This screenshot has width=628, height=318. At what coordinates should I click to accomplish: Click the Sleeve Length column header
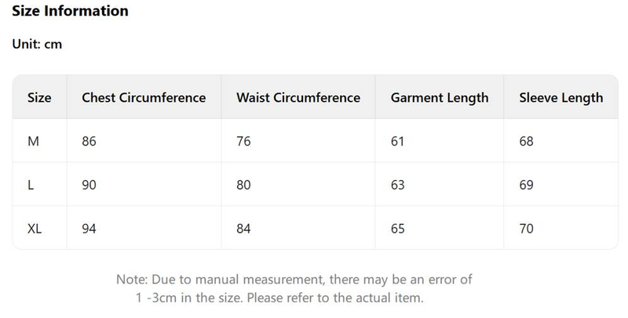[561, 98]
